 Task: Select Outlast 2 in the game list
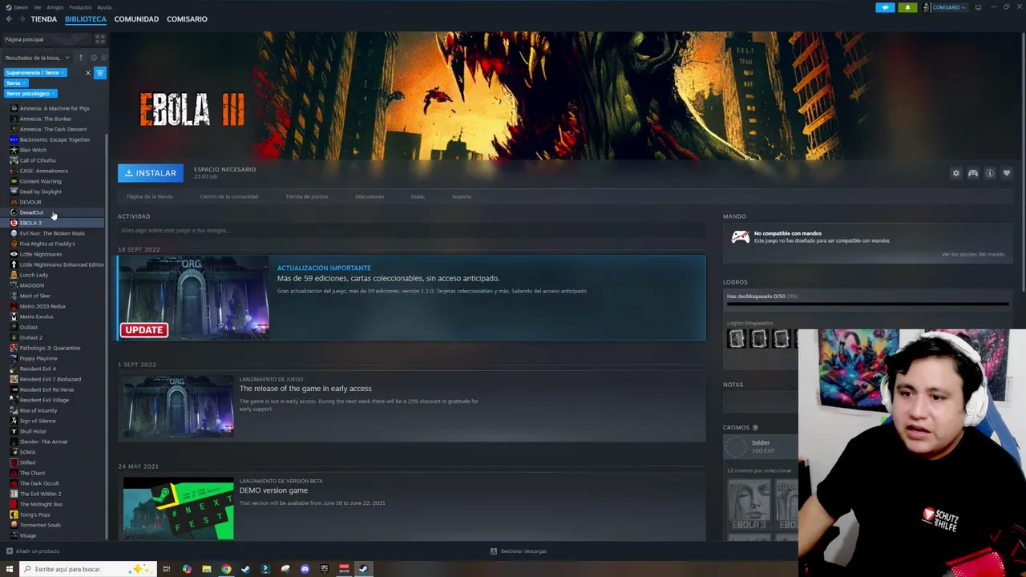30,337
